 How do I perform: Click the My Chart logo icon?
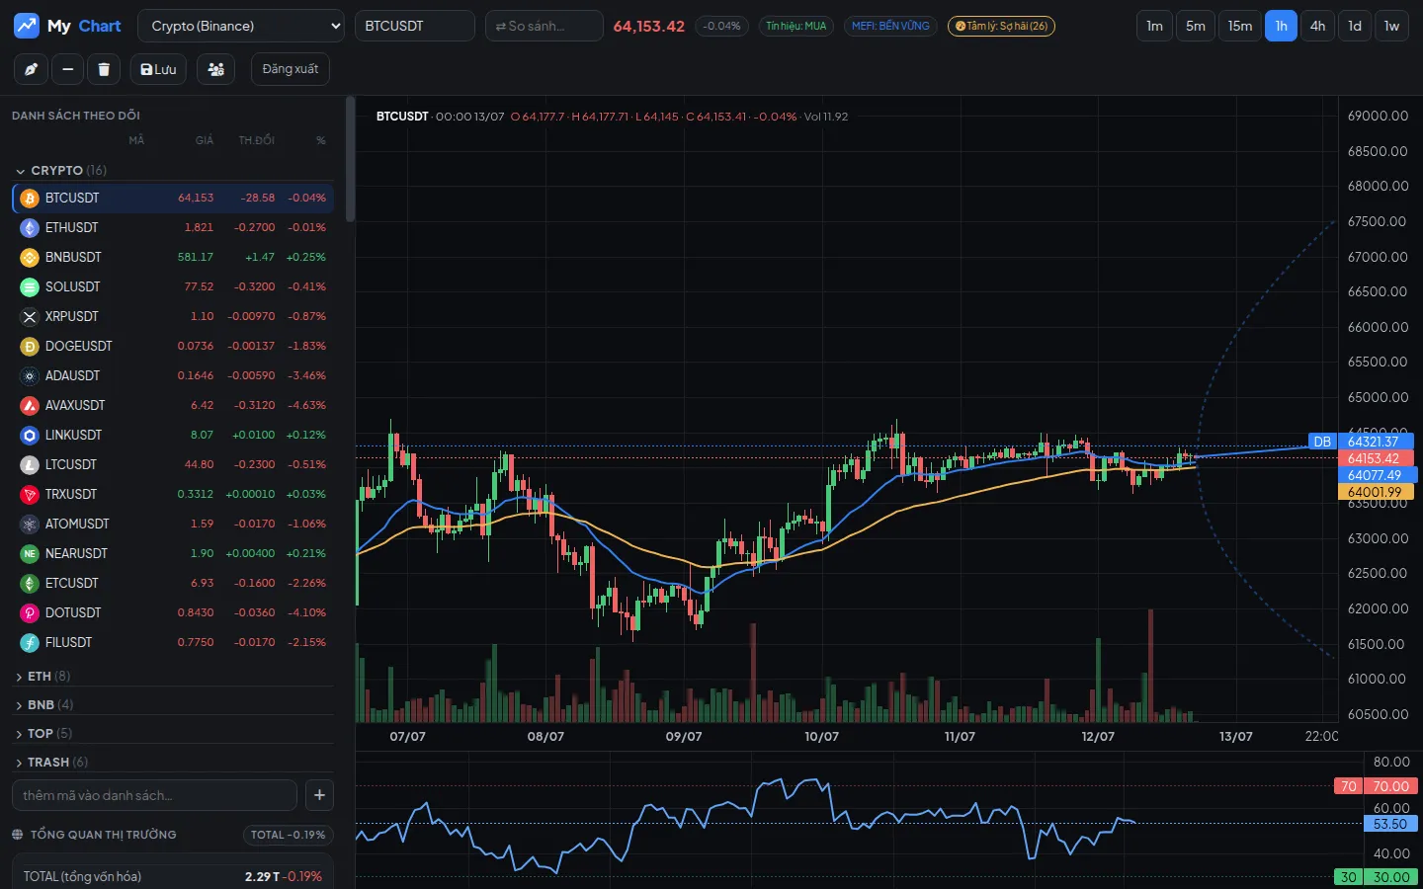27,26
